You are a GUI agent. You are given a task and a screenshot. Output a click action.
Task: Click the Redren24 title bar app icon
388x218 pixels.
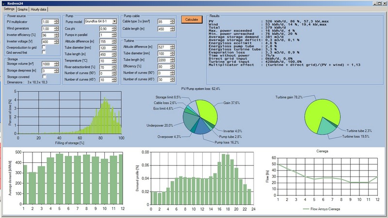[3, 3]
